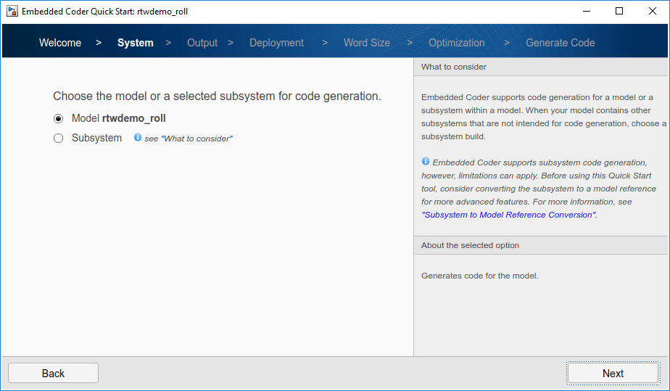Open the Deployment step

click(276, 43)
